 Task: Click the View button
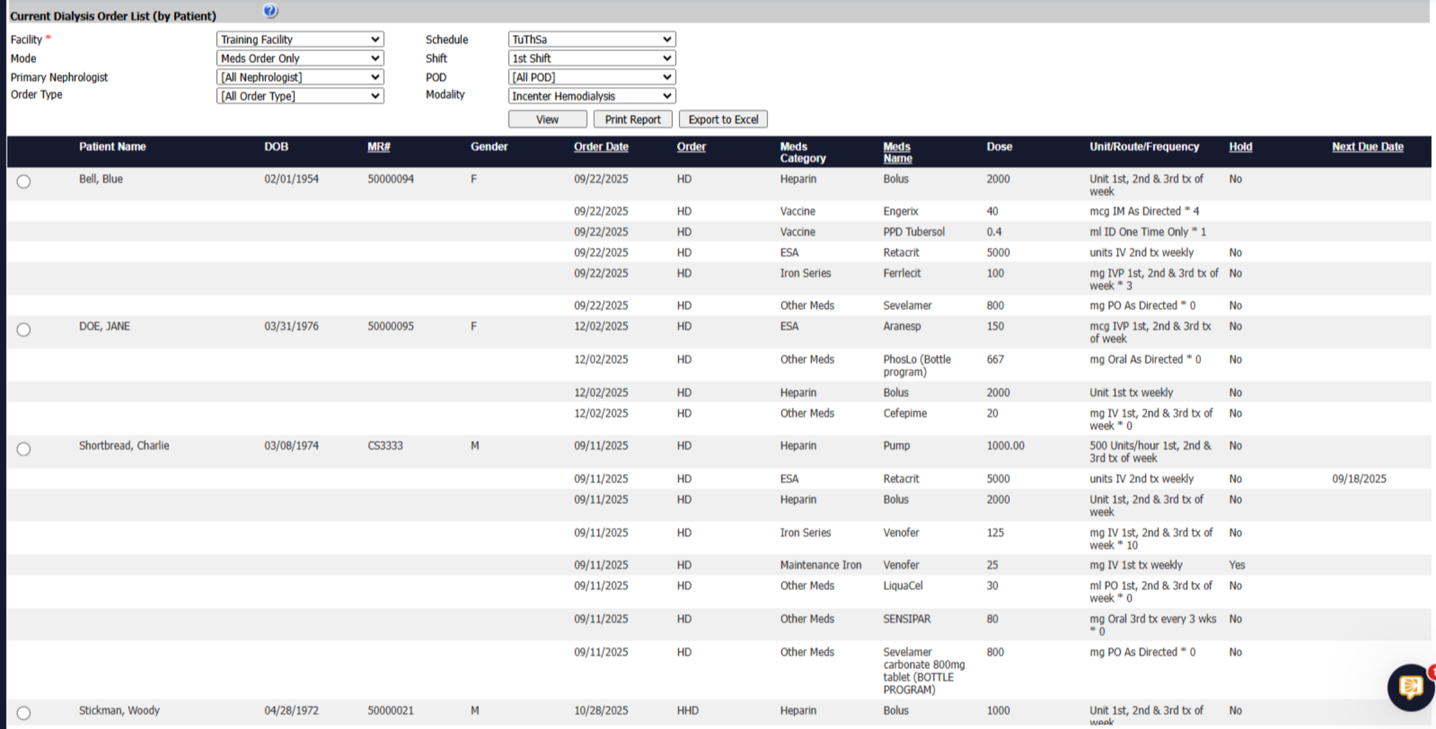tap(547, 120)
